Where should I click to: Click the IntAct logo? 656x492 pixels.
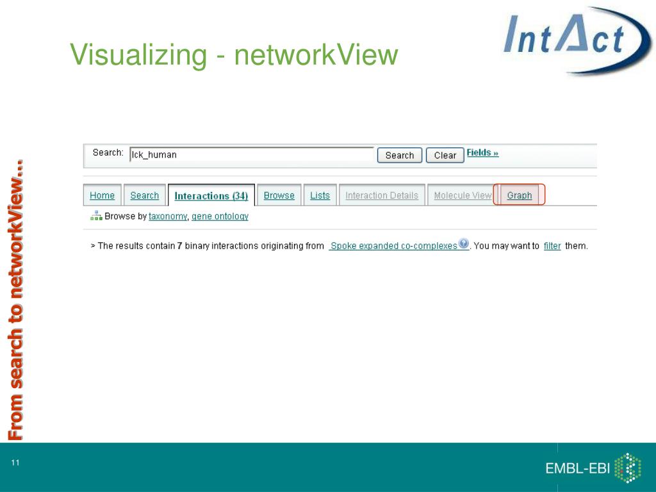pyautogui.click(x=577, y=40)
